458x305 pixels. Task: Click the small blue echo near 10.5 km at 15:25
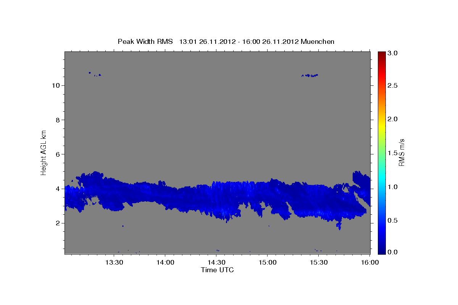(x=310, y=75)
